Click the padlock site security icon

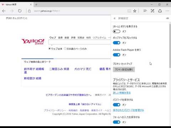tap(29, 11)
